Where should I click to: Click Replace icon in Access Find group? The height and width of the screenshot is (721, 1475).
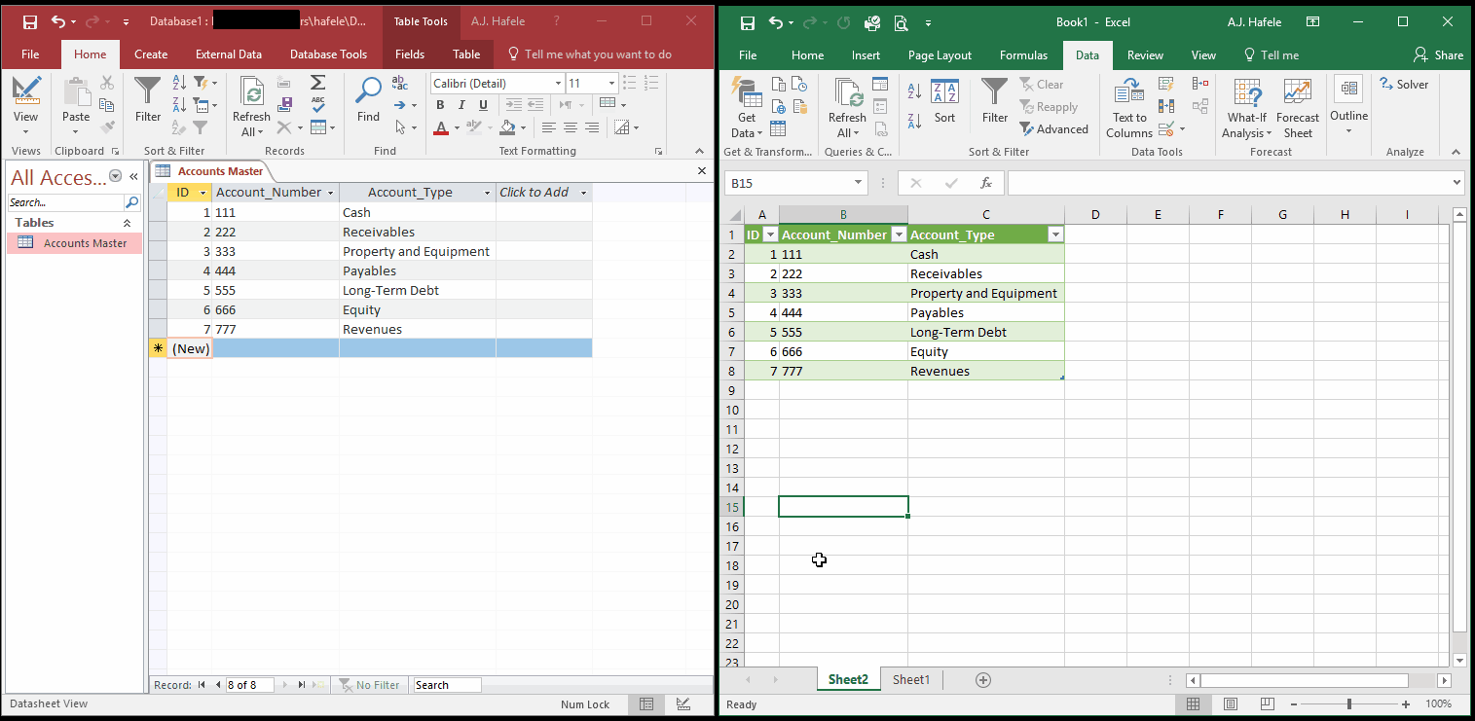point(400,84)
